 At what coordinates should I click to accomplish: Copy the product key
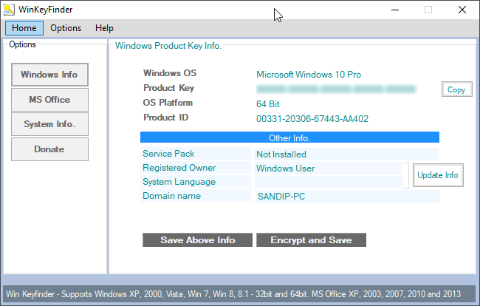click(456, 89)
